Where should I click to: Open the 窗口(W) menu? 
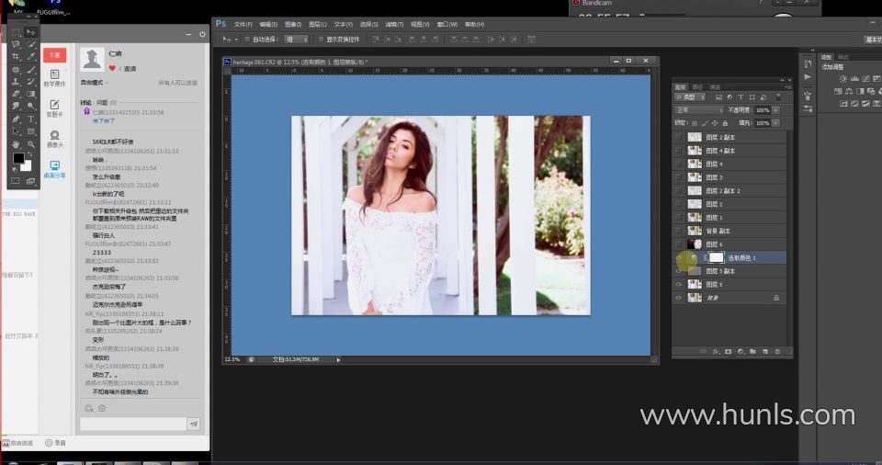(447, 24)
